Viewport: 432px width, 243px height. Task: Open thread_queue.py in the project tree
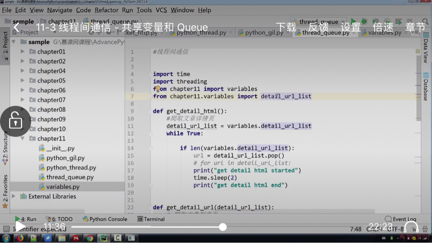pos(67,177)
